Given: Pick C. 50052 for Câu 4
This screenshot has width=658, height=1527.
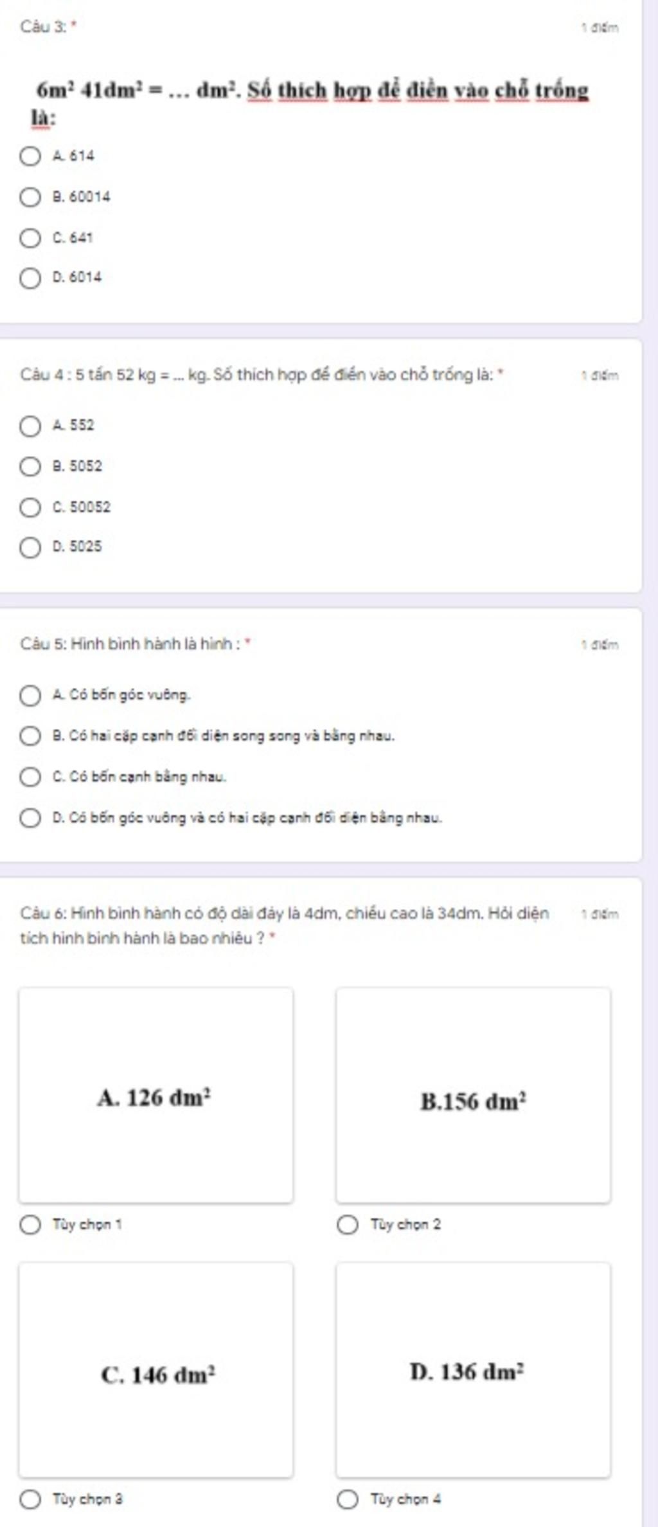Looking at the screenshot, I should pos(30,507).
